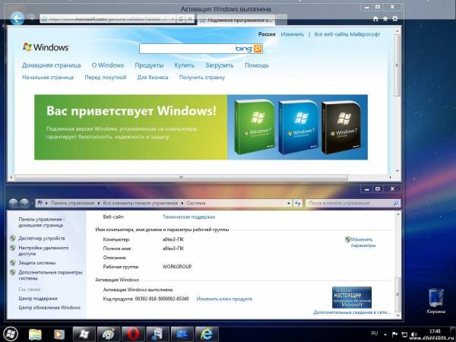456x342 pixels.
Task: Click the Перед покупкой submenu link
Action: pos(106,78)
